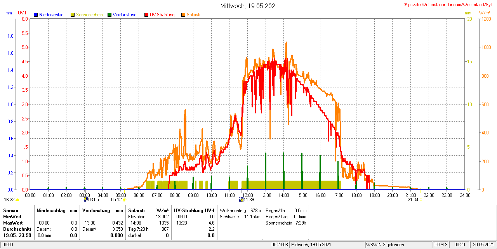The image size is (497, 249).
Task: Click the Sichtweite 11-15km entry
Action: (x=240, y=216)
